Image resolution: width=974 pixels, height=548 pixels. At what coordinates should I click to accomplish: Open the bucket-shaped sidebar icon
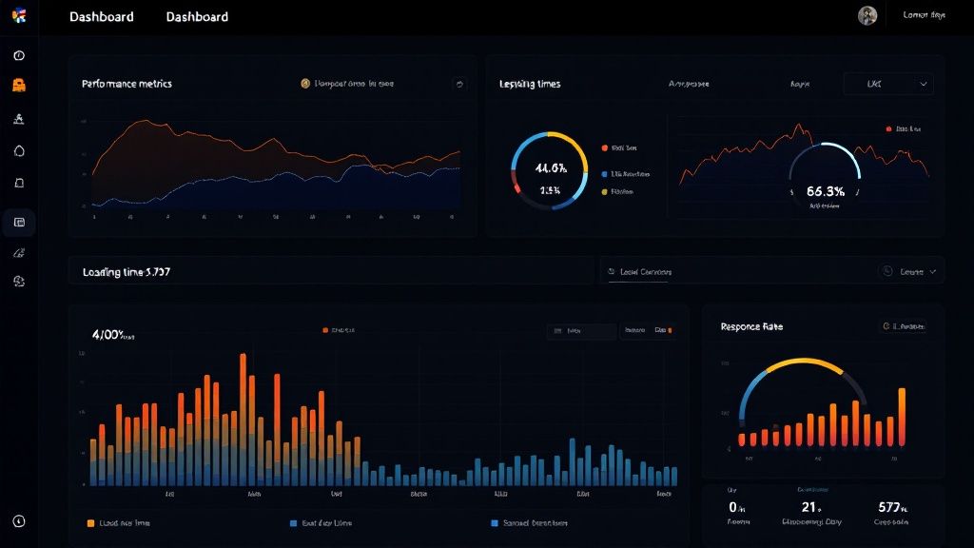pos(19,183)
